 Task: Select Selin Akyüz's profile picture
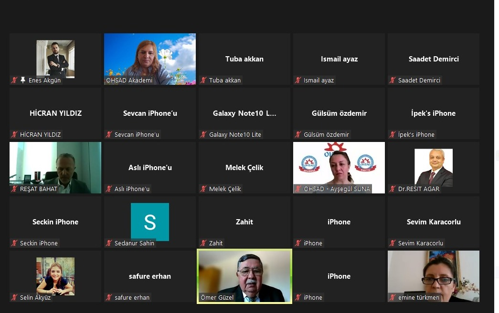coord(55,275)
